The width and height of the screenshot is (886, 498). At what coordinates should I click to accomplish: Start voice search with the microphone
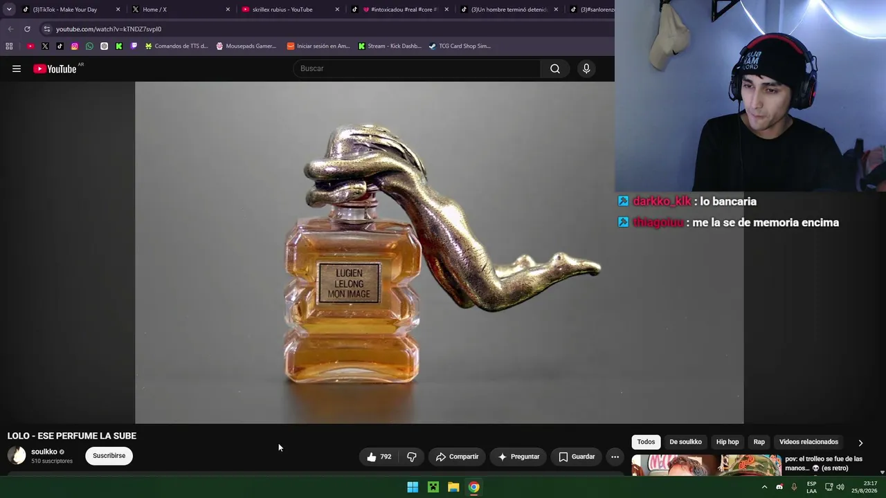tap(586, 68)
